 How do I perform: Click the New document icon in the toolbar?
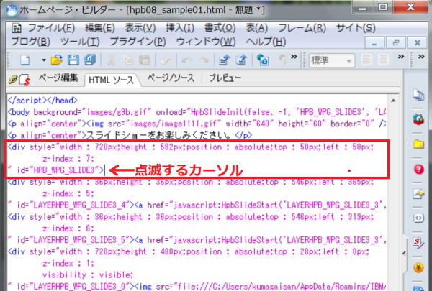(x=25, y=60)
